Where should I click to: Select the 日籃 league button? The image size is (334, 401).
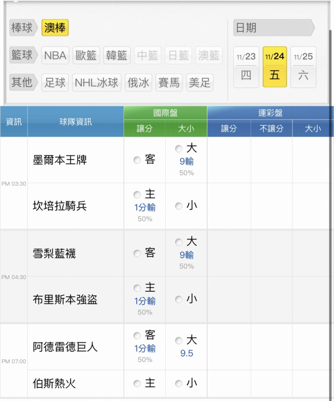[178, 55]
